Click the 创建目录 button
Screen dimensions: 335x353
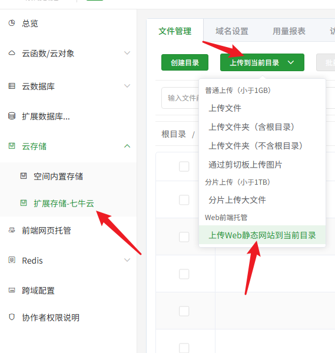pyautogui.click(x=185, y=62)
